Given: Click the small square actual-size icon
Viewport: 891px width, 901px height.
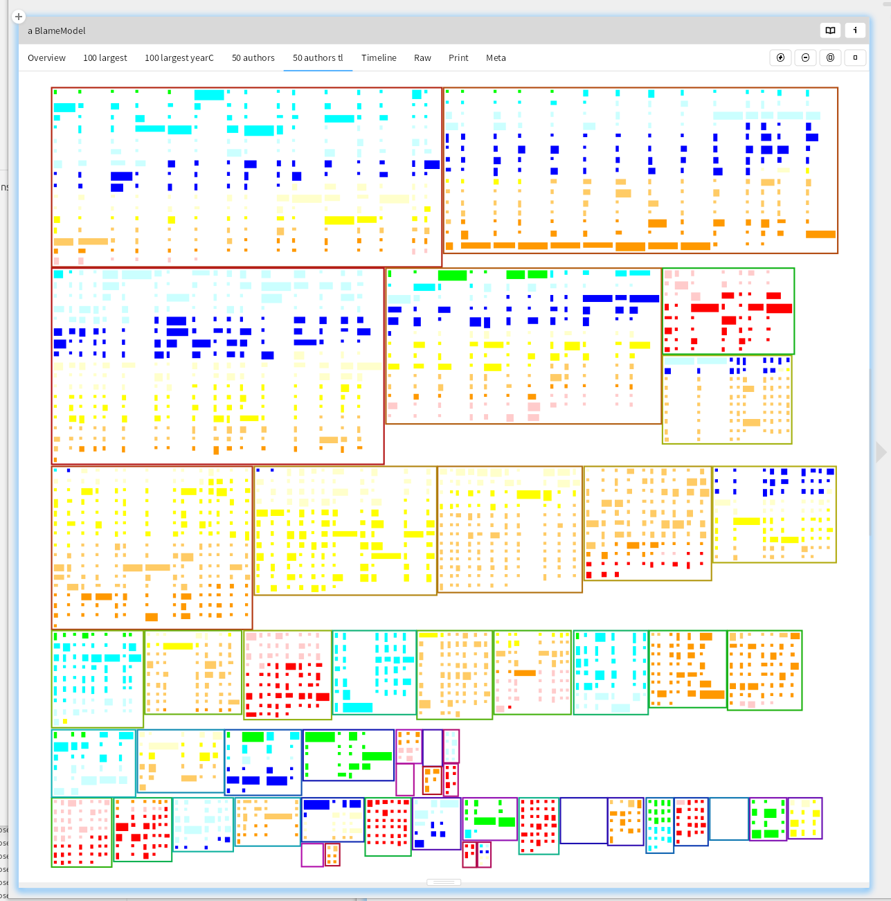Looking at the screenshot, I should point(855,58).
